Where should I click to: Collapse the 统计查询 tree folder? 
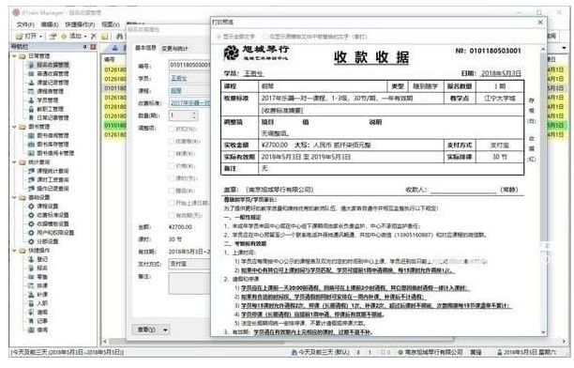pos(15,162)
